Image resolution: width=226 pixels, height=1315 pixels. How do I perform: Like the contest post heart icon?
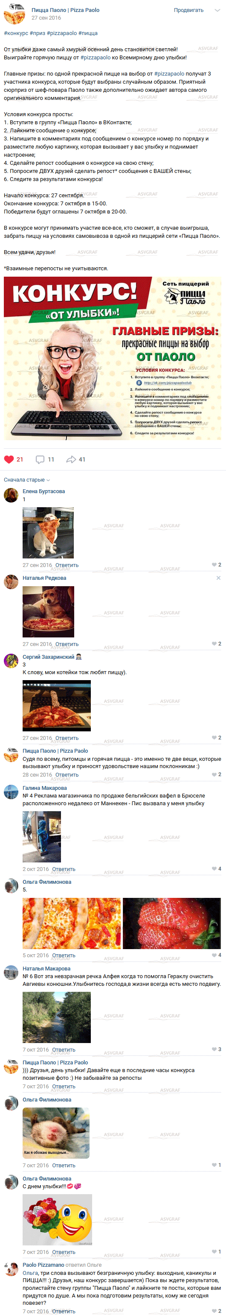9,459
